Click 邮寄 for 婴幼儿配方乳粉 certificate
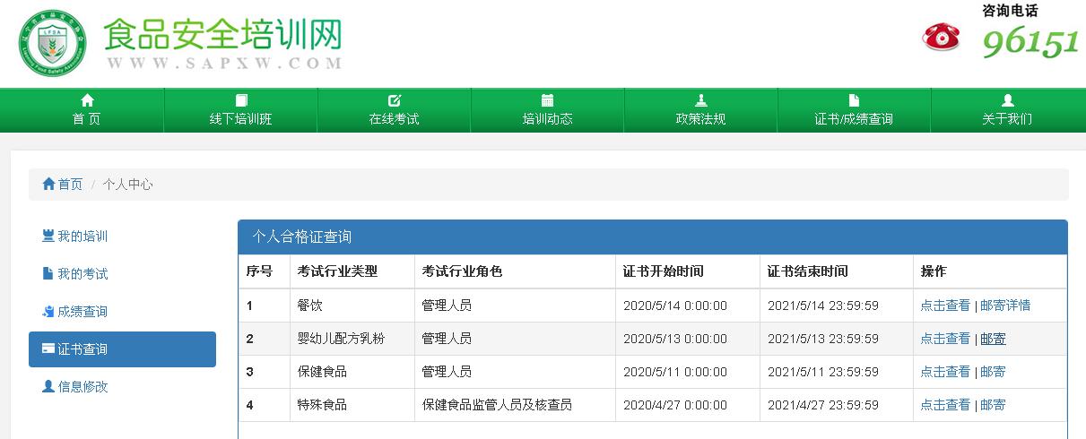This screenshot has width=1086, height=439. (993, 339)
